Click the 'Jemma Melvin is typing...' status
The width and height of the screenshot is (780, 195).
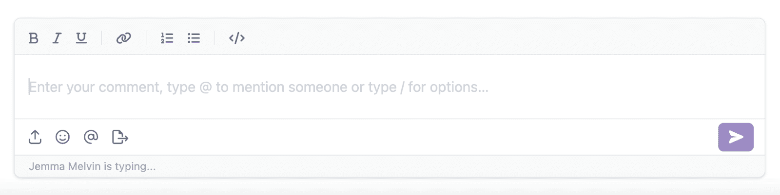92,166
